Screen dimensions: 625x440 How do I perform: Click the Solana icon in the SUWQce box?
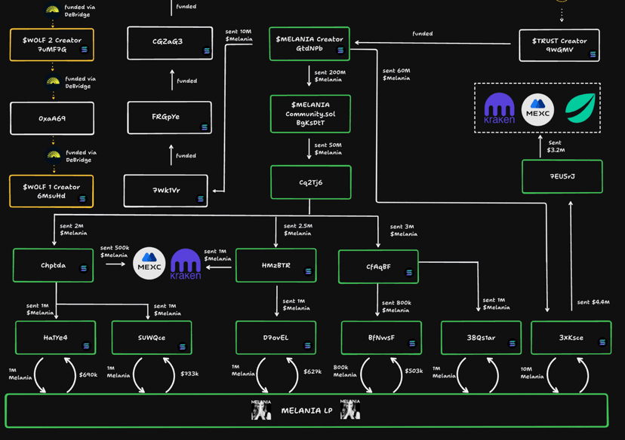coord(182,347)
